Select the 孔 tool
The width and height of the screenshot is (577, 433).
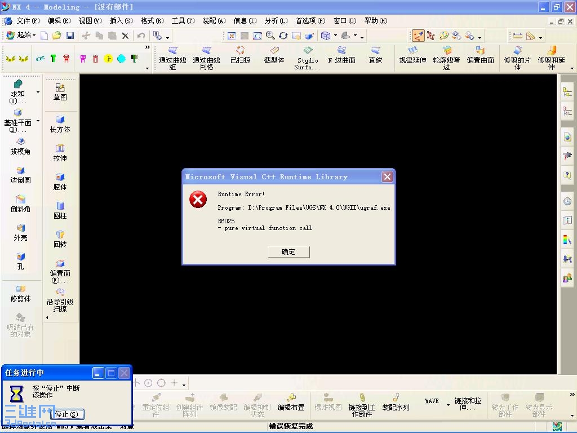coord(21,262)
